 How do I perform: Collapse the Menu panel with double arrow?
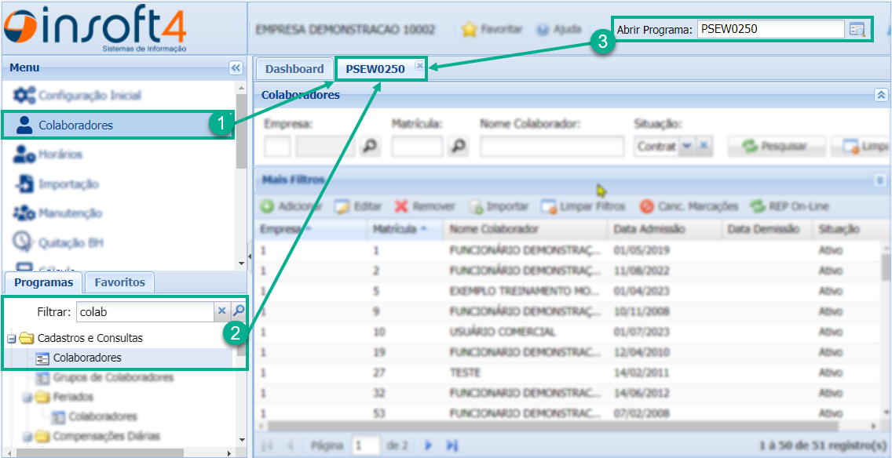(236, 68)
